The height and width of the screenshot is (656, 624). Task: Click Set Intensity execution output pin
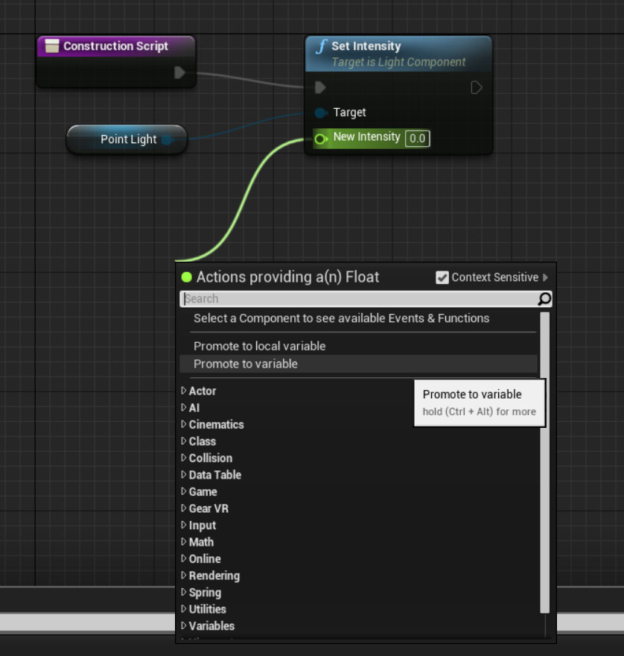[477, 87]
